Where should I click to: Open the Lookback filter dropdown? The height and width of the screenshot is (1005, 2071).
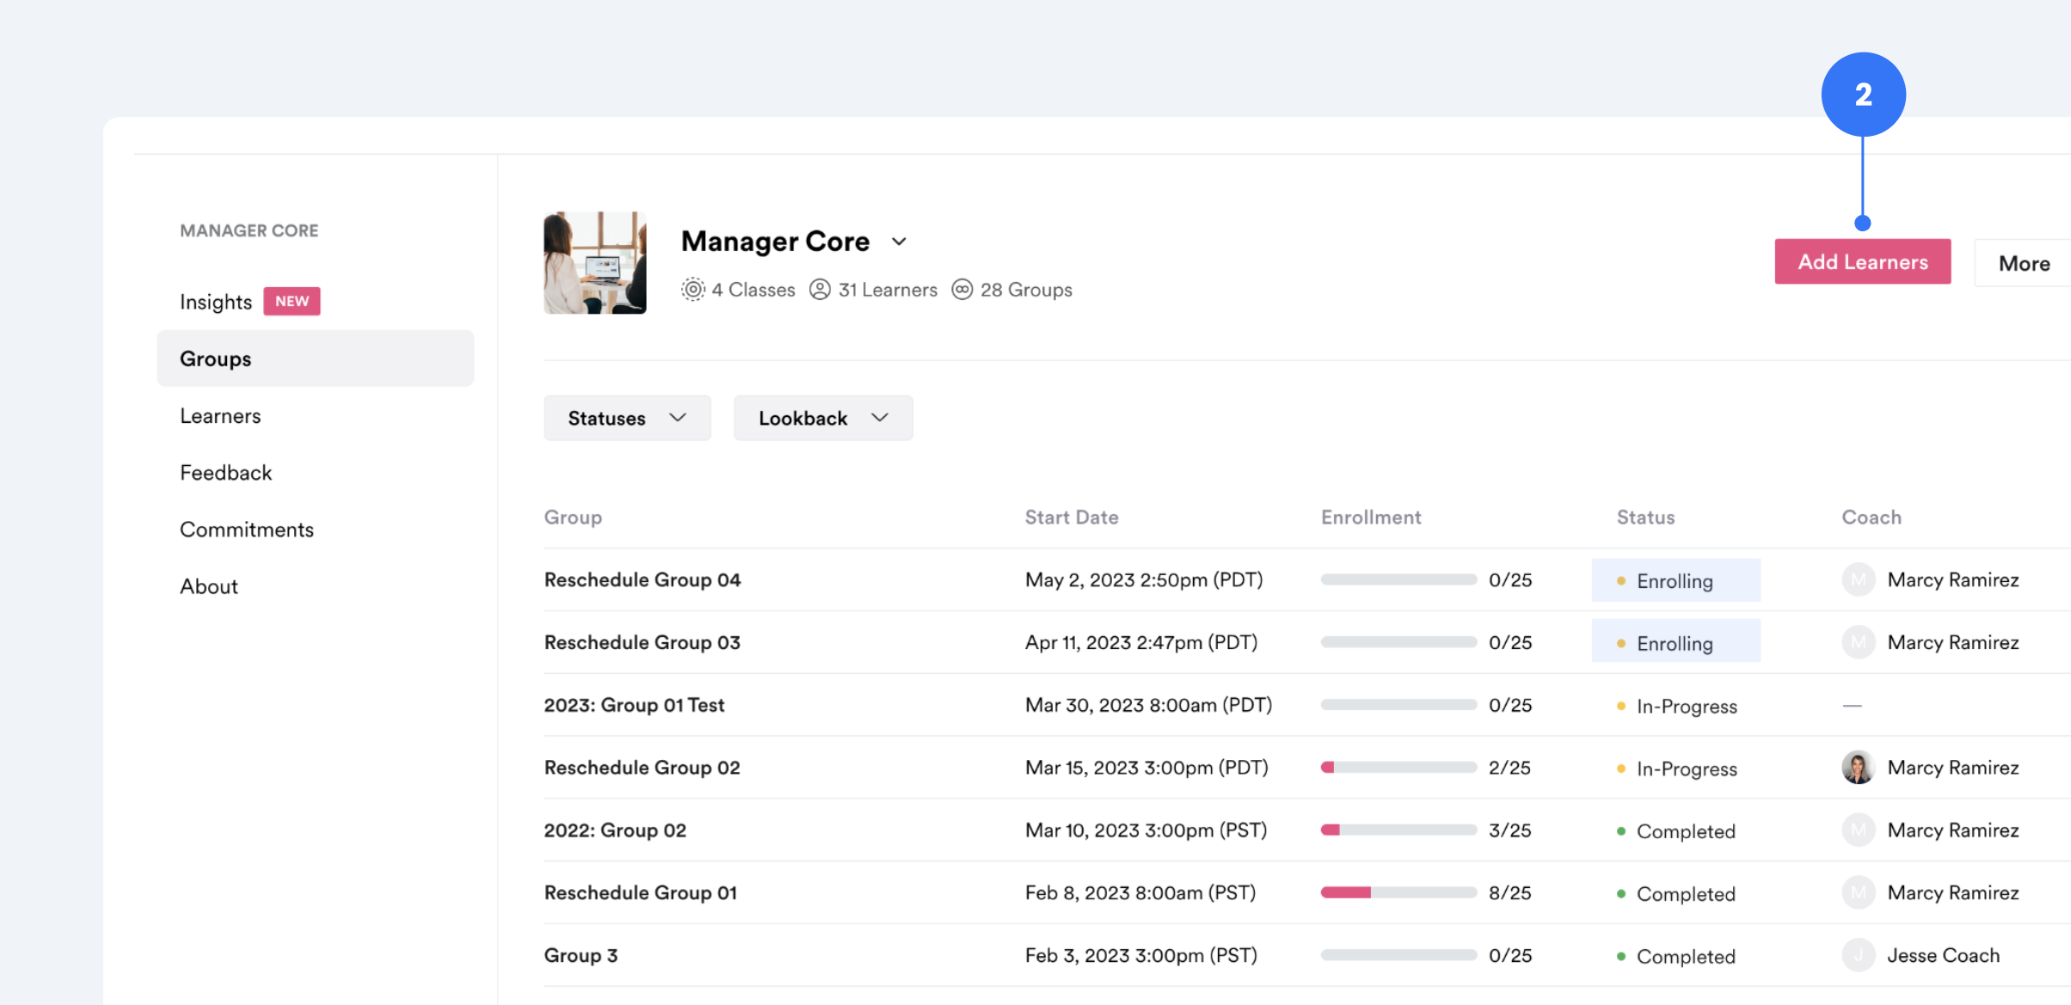822,418
